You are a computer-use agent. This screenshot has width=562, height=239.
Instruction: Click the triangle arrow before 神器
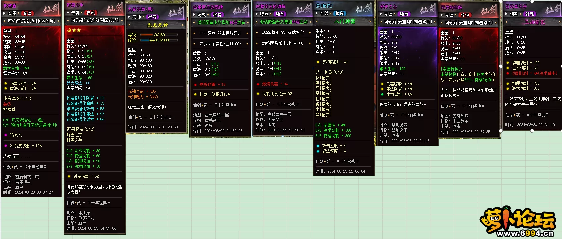[x=317, y=13]
